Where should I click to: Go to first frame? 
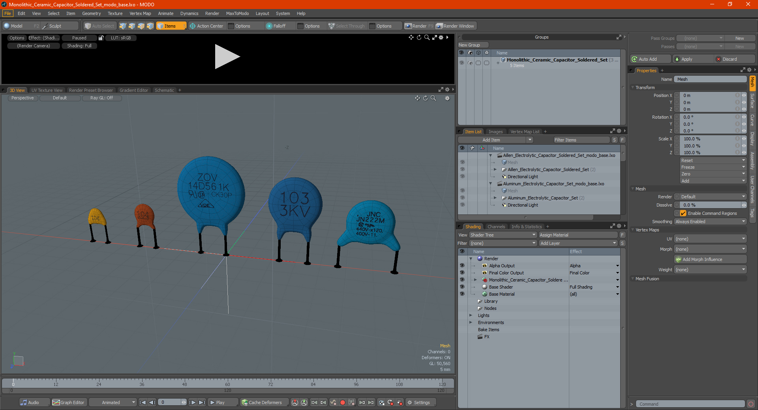(x=143, y=403)
